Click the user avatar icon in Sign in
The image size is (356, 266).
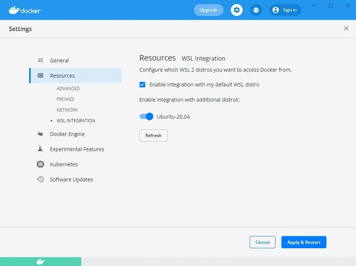(x=275, y=10)
